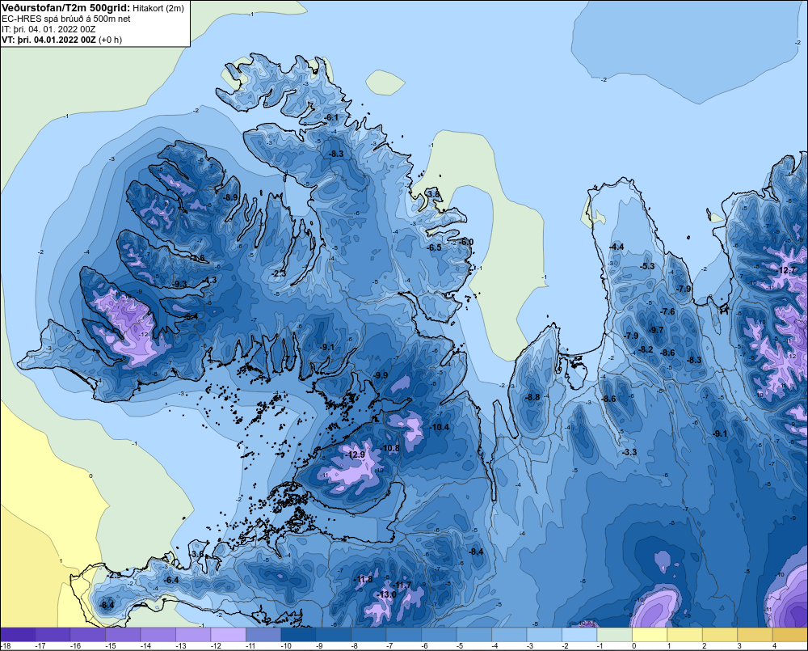808x651 pixels.
Task: Click the temperature value '-9.7' on the map
Action: (656, 330)
